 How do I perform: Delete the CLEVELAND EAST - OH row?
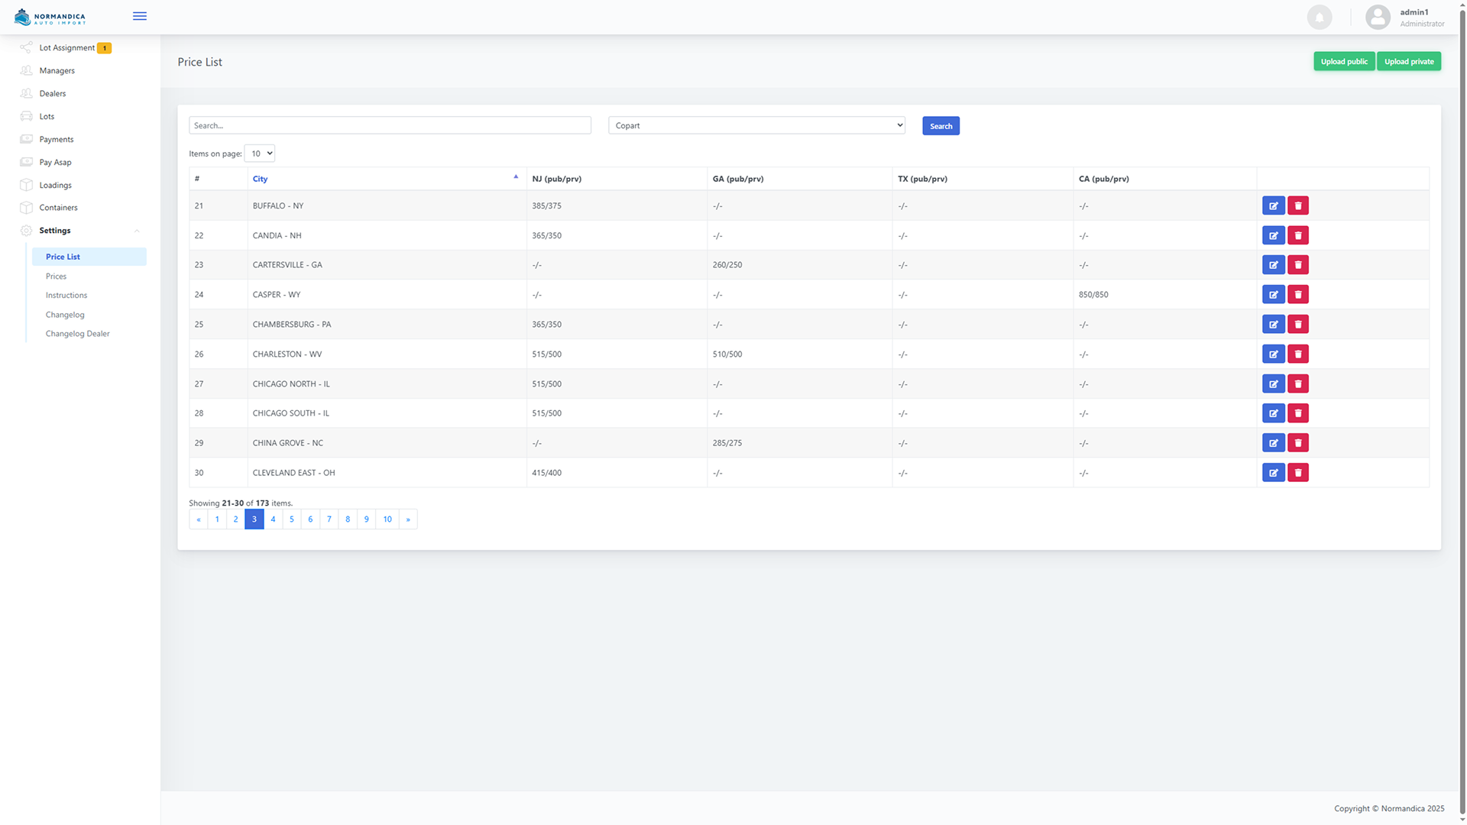click(1297, 473)
